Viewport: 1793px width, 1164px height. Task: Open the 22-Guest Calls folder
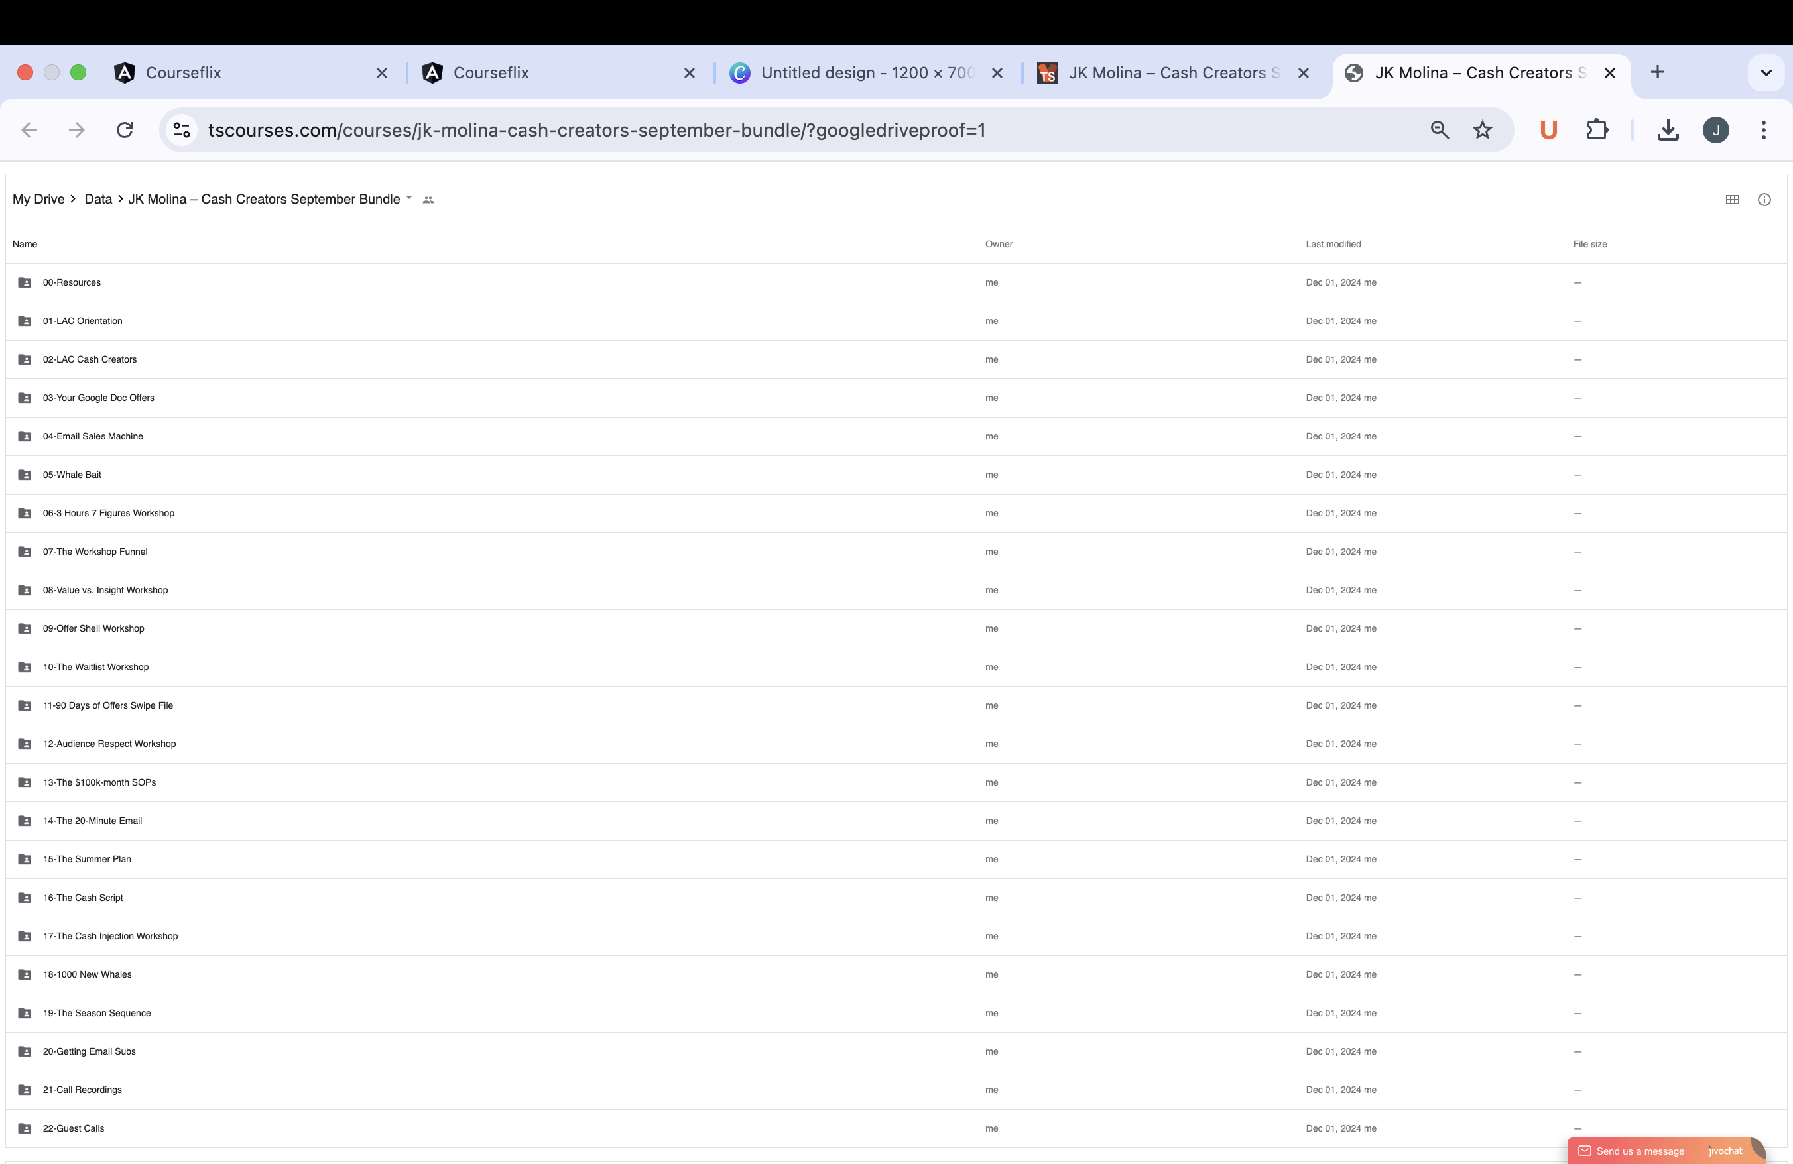tap(896, 1128)
